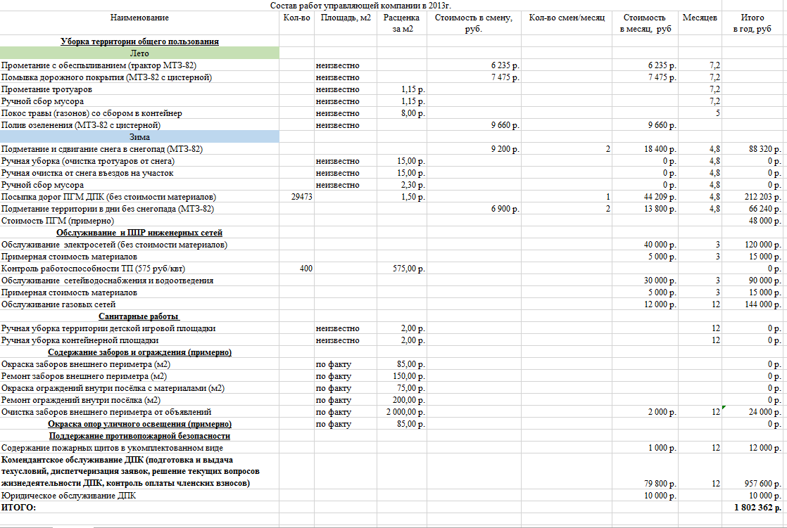Viewport: 787px width, 528px height.
Task: Click the 'Обслуживание газовых сетей' cell
Action: (58, 304)
